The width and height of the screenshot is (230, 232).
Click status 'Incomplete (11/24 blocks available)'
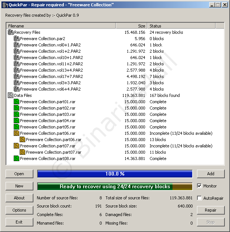pos(181,146)
